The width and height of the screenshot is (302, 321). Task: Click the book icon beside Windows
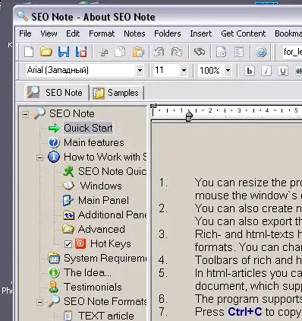[x=68, y=186]
